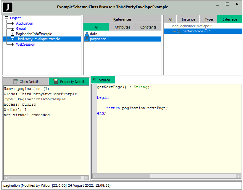This screenshot has width=243, height=190.
Task: Click the data property icon
Action: [x=87, y=34]
